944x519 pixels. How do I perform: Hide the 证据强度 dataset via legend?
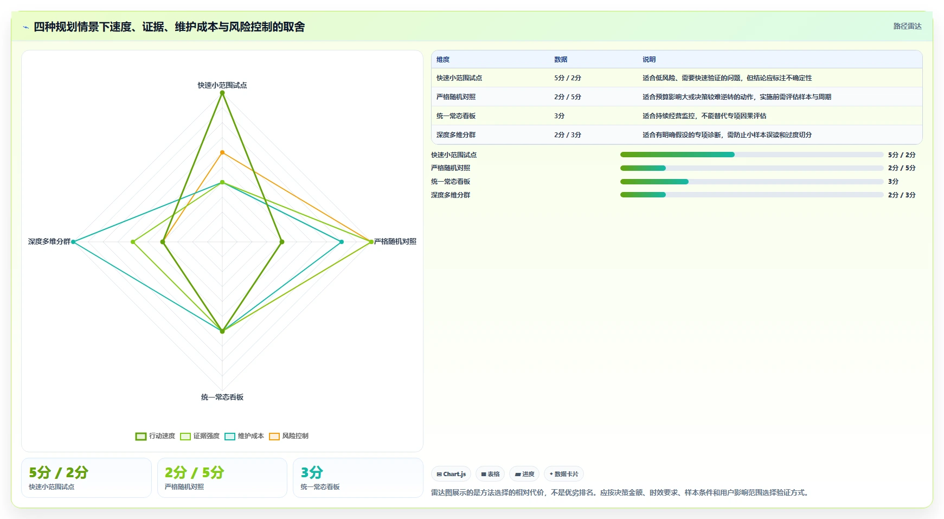[200, 436]
